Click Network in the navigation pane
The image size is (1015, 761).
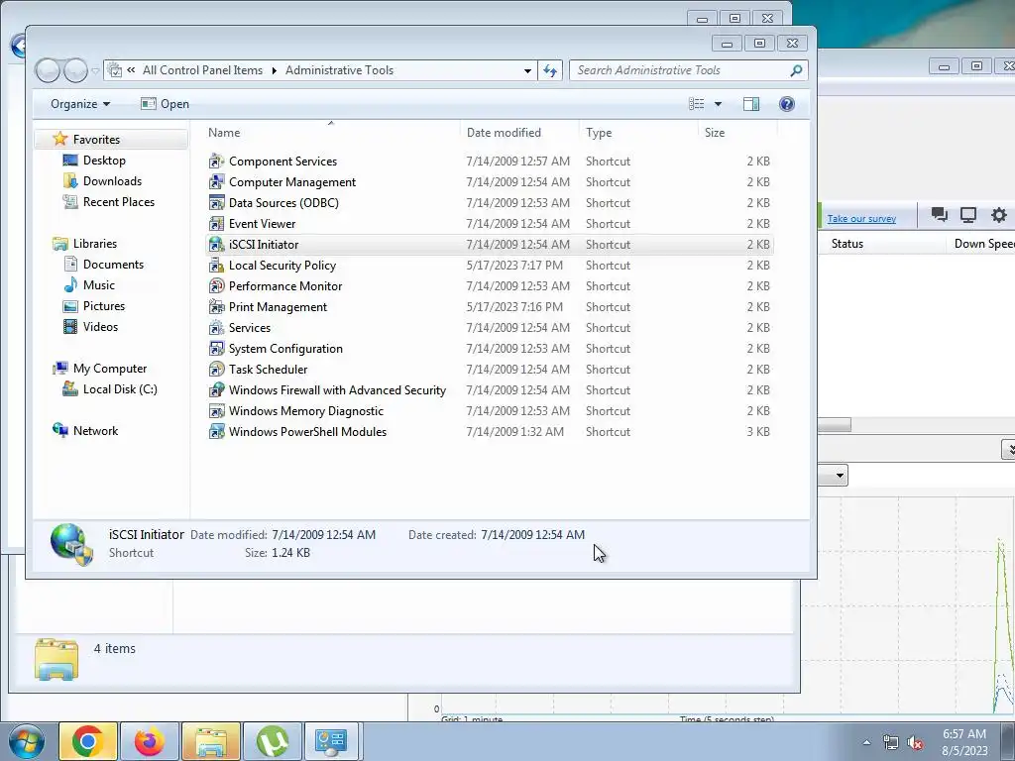click(x=95, y=431)
